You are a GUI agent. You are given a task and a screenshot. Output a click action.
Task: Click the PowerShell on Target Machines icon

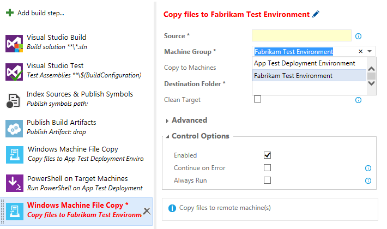click(14, 183)
